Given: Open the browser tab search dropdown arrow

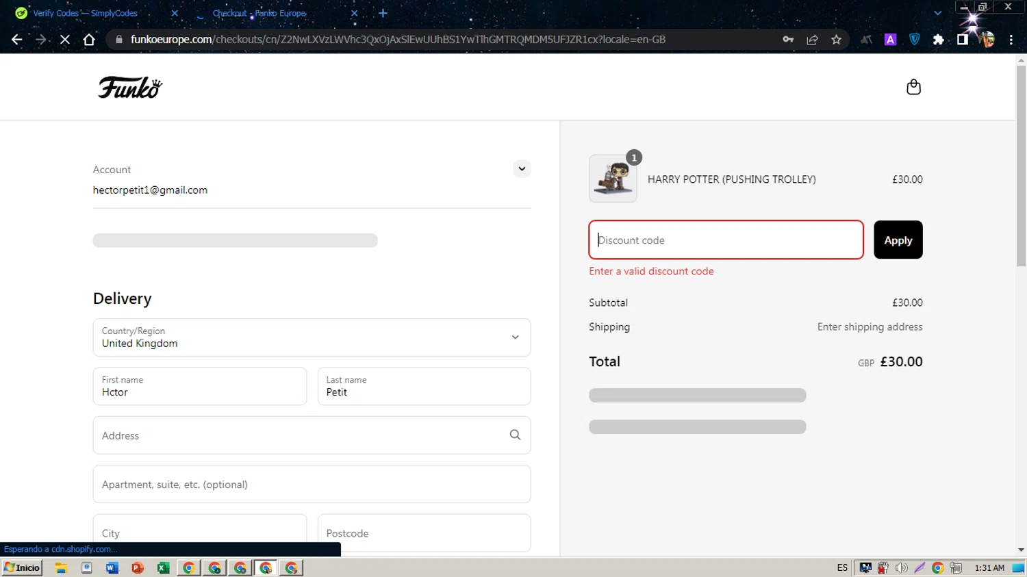Looking at the screenshot, I should (937, 13).
